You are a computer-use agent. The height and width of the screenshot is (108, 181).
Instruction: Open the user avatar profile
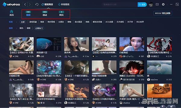coord(151,4)
